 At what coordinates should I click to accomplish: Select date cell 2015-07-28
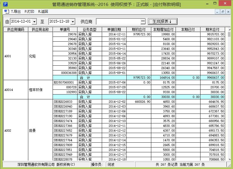114,87
